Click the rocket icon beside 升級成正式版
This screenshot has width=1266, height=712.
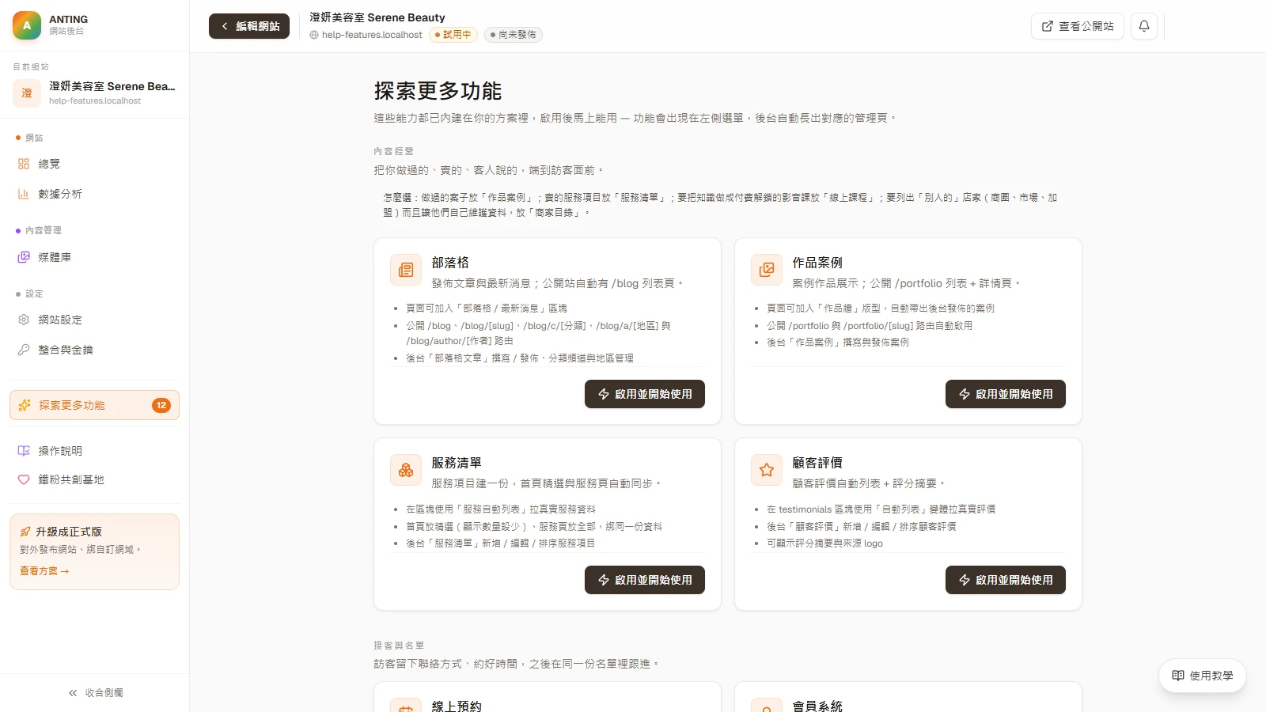25,532
